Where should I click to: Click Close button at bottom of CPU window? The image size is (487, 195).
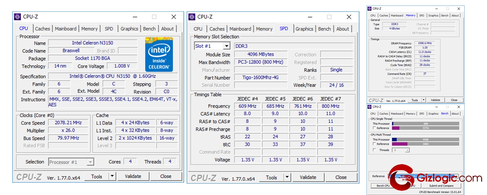[166, 176]
